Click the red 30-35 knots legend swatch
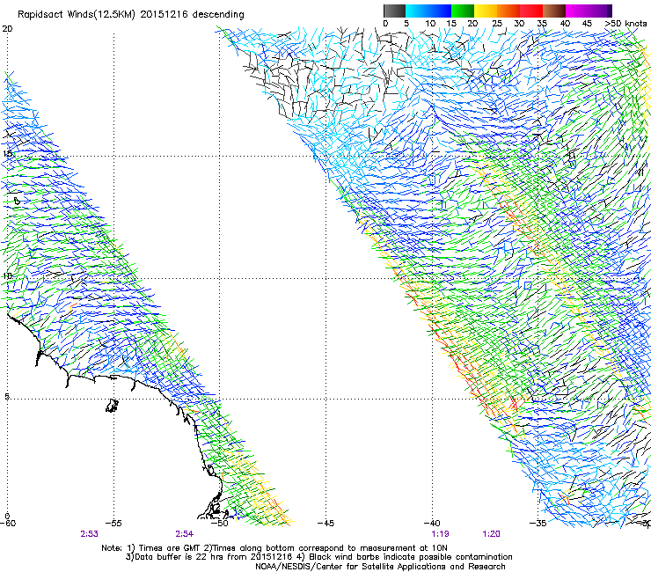This screenshot has width=651, height=572. (531, 11)
